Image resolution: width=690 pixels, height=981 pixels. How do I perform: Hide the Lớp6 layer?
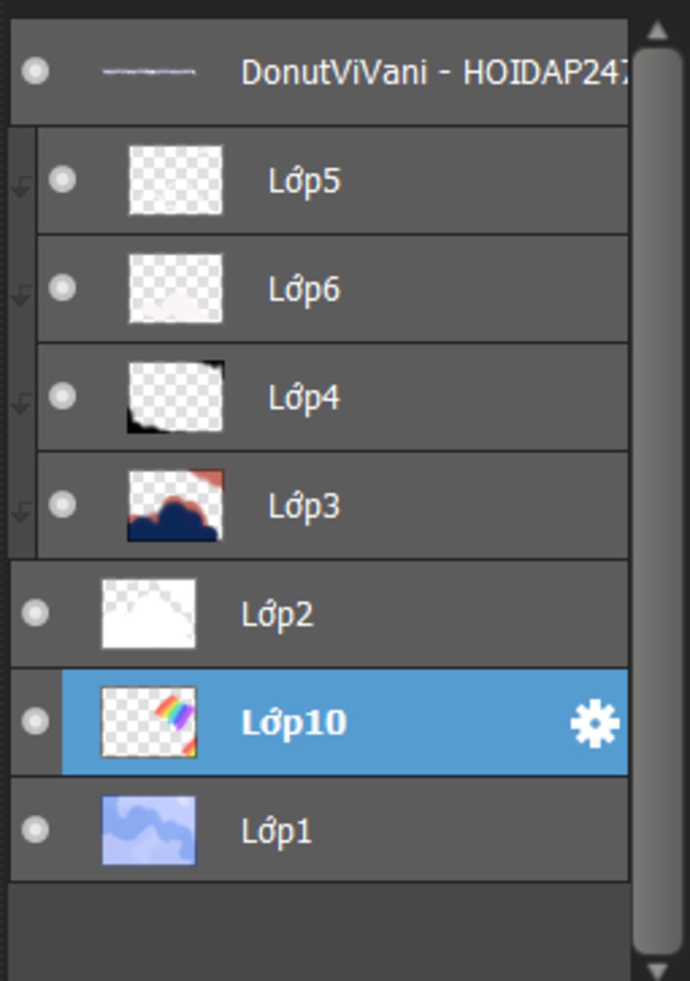[62, 288]
